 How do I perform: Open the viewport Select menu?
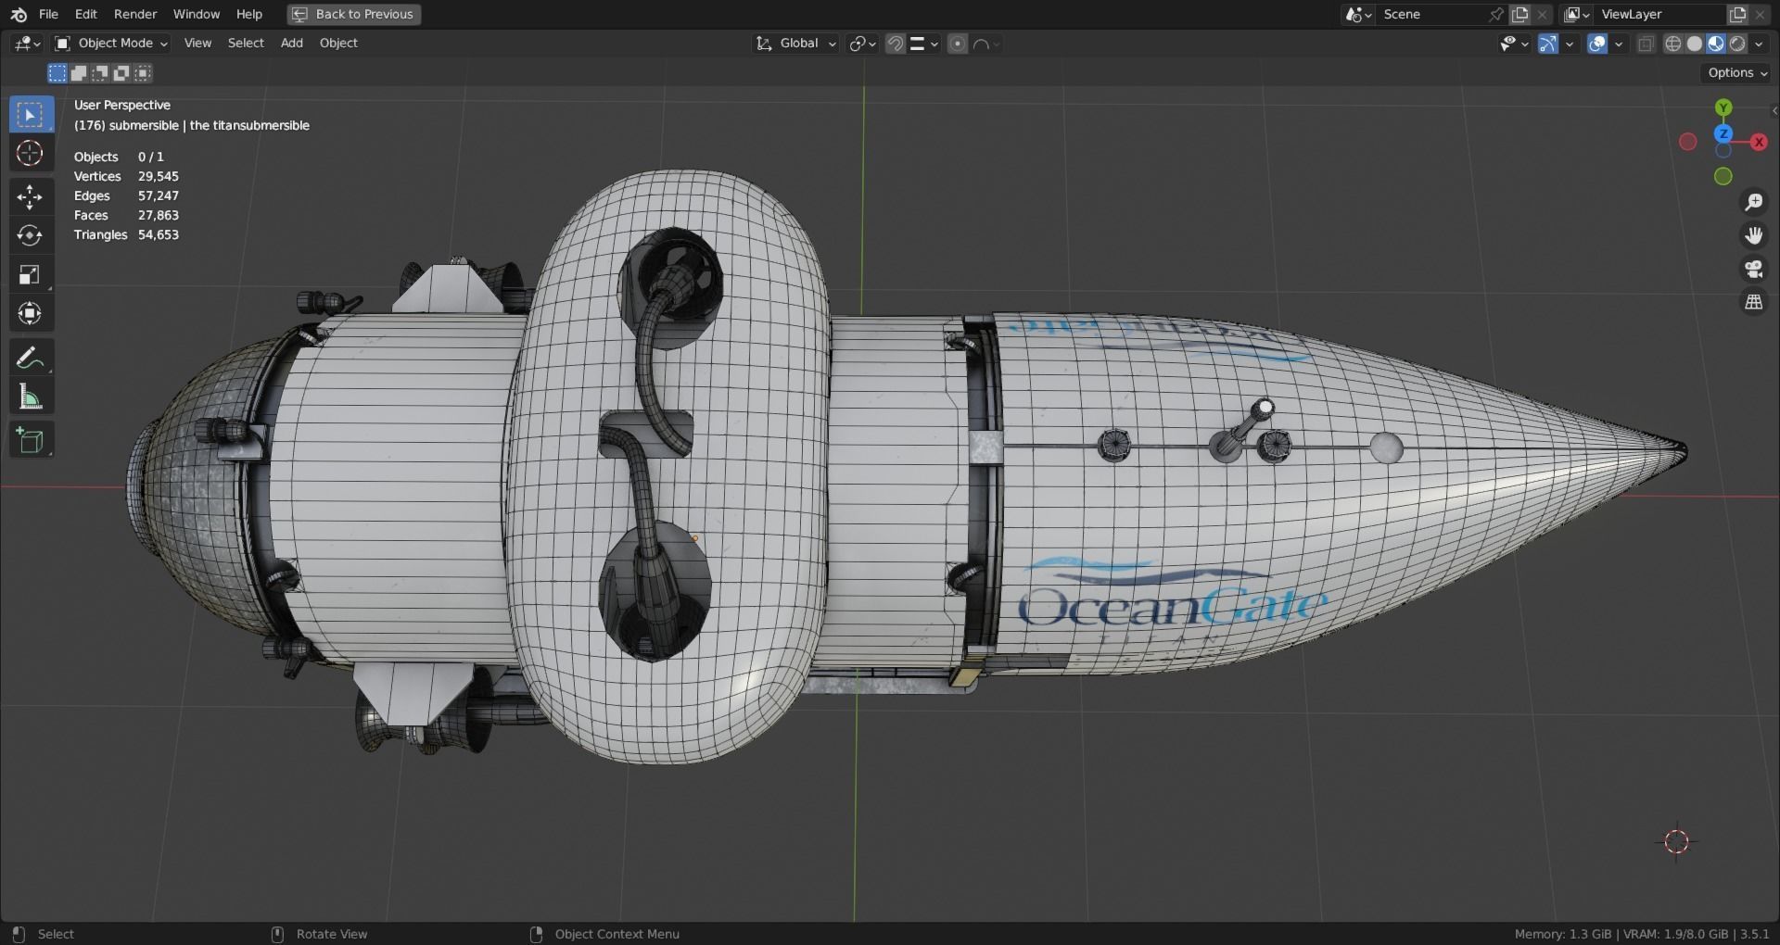click(246, 44)
